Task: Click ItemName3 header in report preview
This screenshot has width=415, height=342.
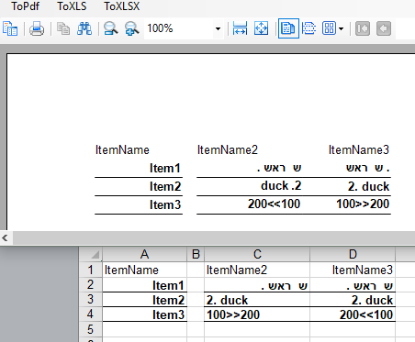Action: pyautogui.click(x=359, y=149)
